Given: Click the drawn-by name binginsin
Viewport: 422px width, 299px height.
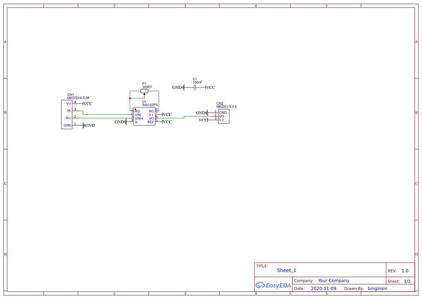Looking at the screenshot, I should 377,288.
